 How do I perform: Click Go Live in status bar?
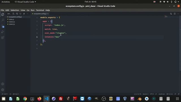(170, 94)
